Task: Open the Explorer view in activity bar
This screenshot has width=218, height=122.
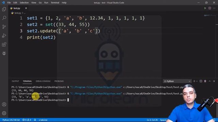Action: coord(4,9)
